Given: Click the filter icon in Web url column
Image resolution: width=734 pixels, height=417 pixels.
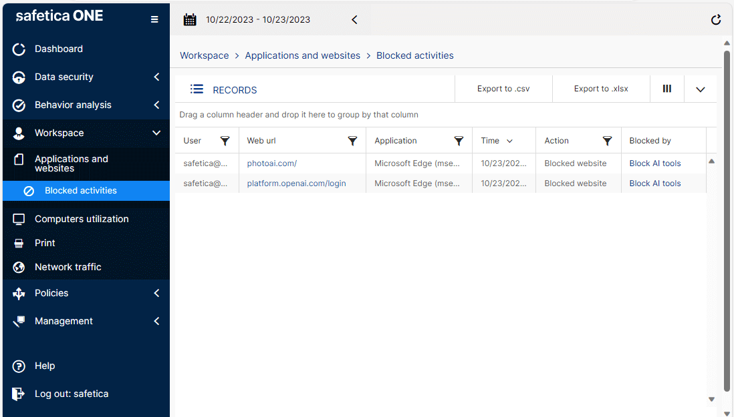Looking at the screenshot, I should [x=353, y=141].
